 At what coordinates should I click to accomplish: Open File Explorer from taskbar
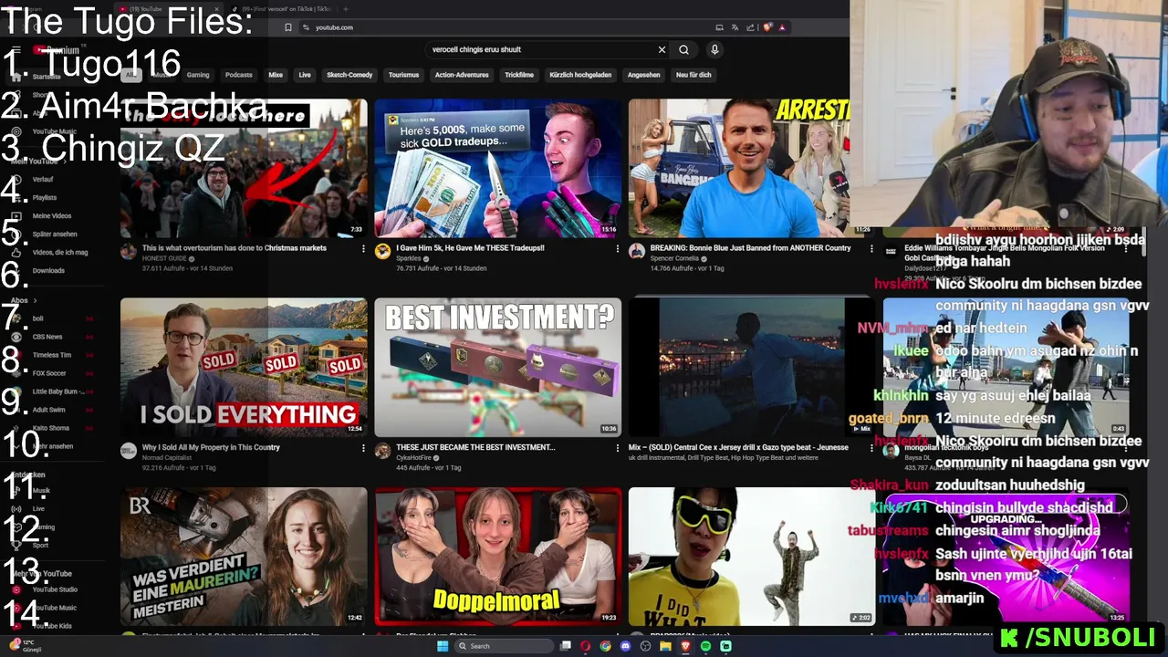[665, 646]
